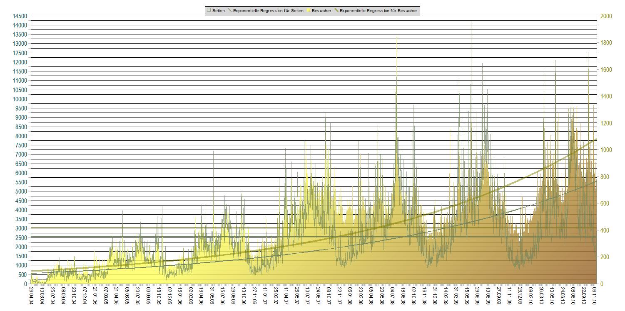
Task: Click the 1000 label on right axis
Action: (606, 150)
